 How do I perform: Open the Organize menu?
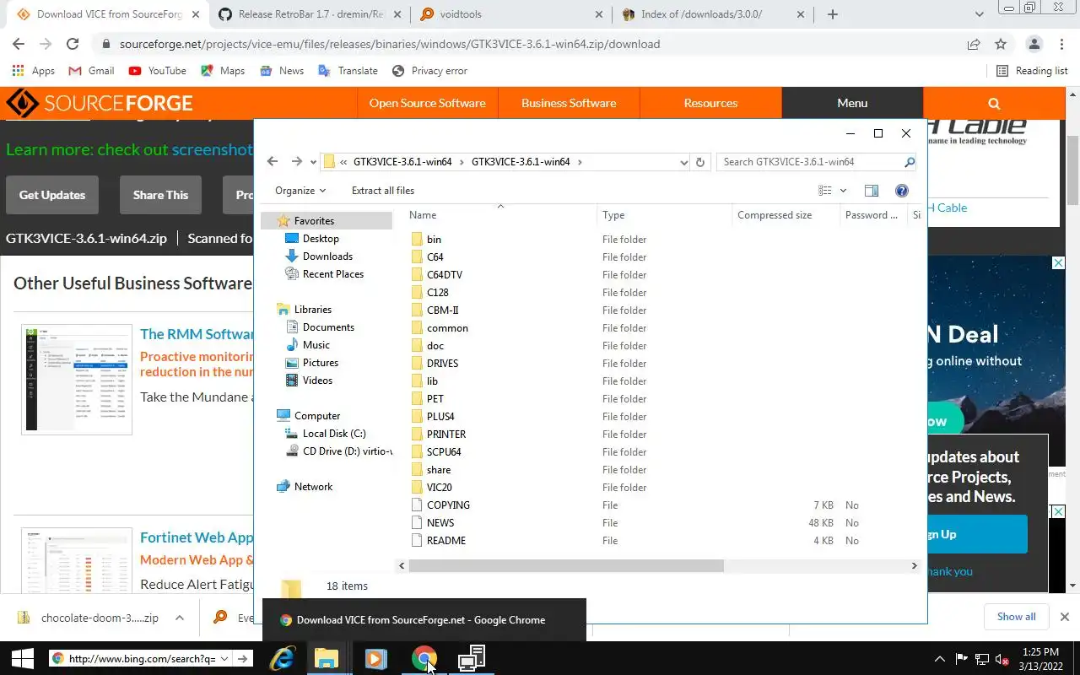pos(300,191)
